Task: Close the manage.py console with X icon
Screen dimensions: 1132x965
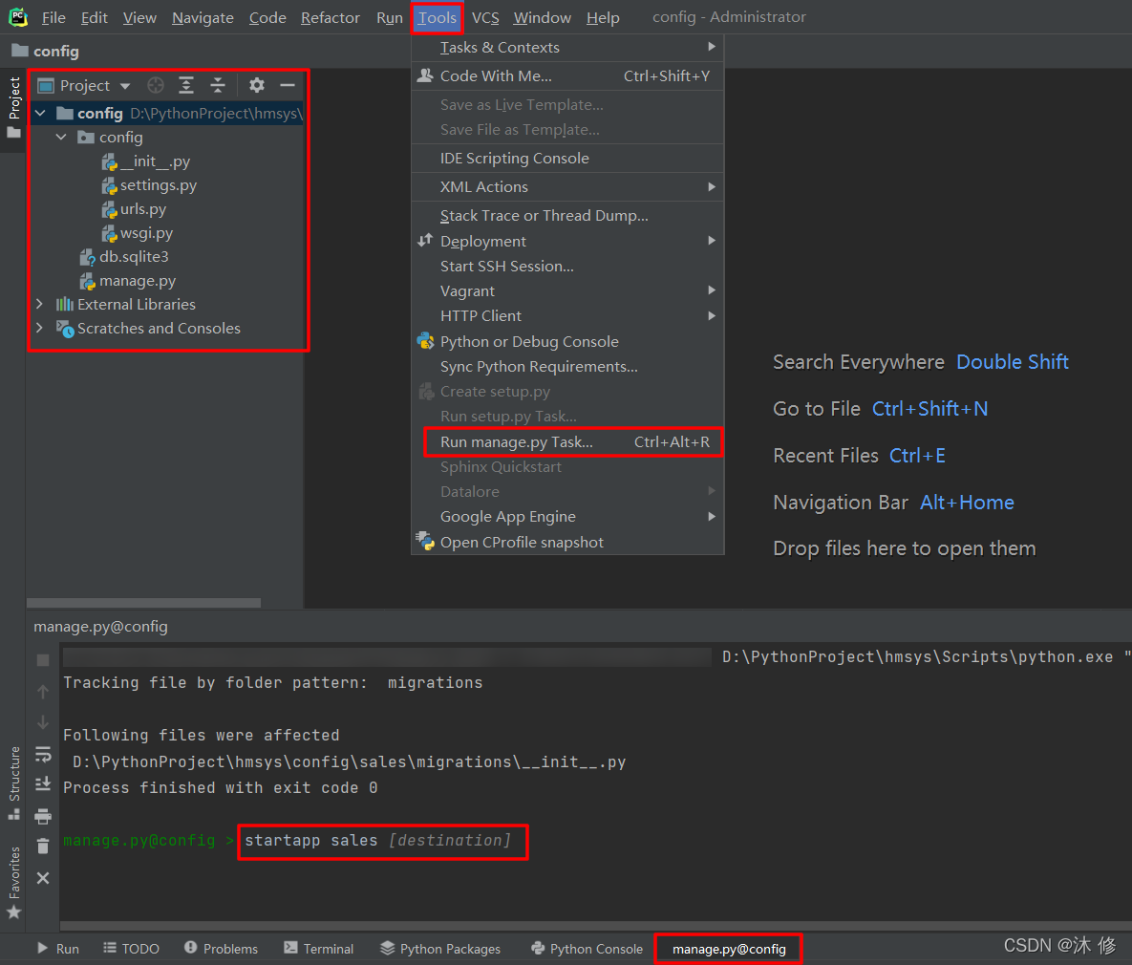Action: (x=43, y=878)
